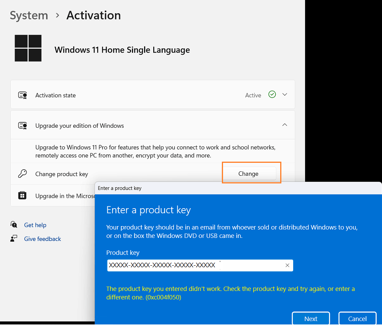
Task: Click the key icon beside Change product key
Action: (22, 174)
